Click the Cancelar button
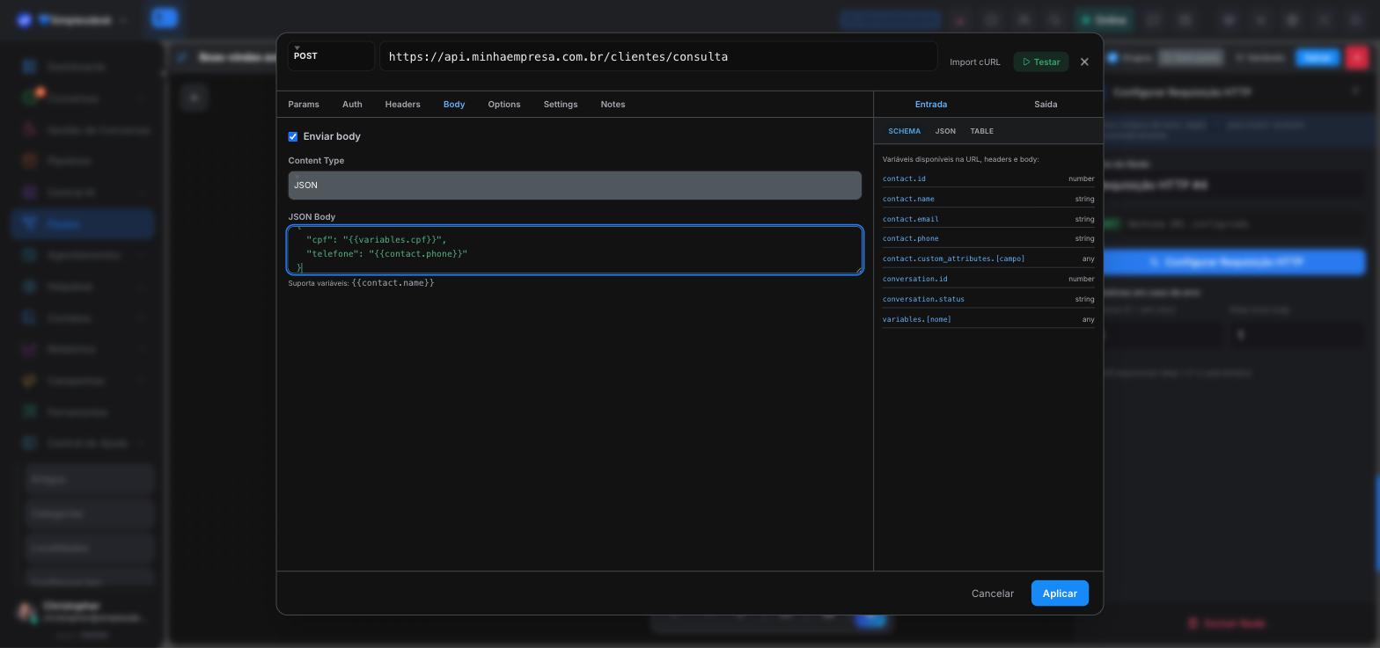This screenshot has height=648, width=1380. click(x=993, y=593)
